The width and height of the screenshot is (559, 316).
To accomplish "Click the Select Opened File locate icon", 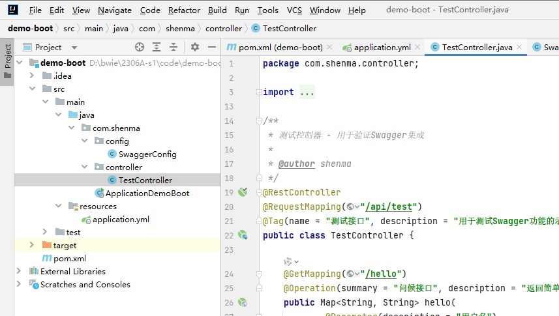I will (x=139, y=47).
